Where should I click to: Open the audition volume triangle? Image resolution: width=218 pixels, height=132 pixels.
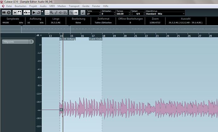[42, 12]
